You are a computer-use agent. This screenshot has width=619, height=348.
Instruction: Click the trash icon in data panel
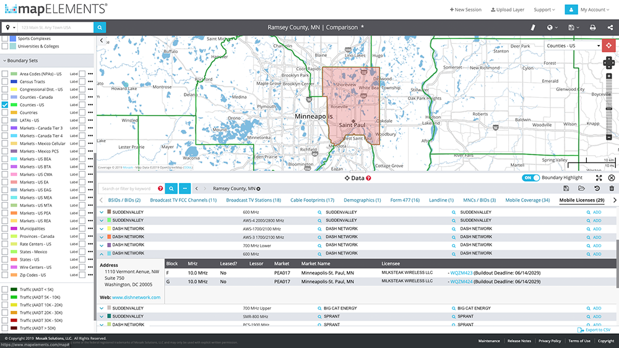[x=612, y=189]
